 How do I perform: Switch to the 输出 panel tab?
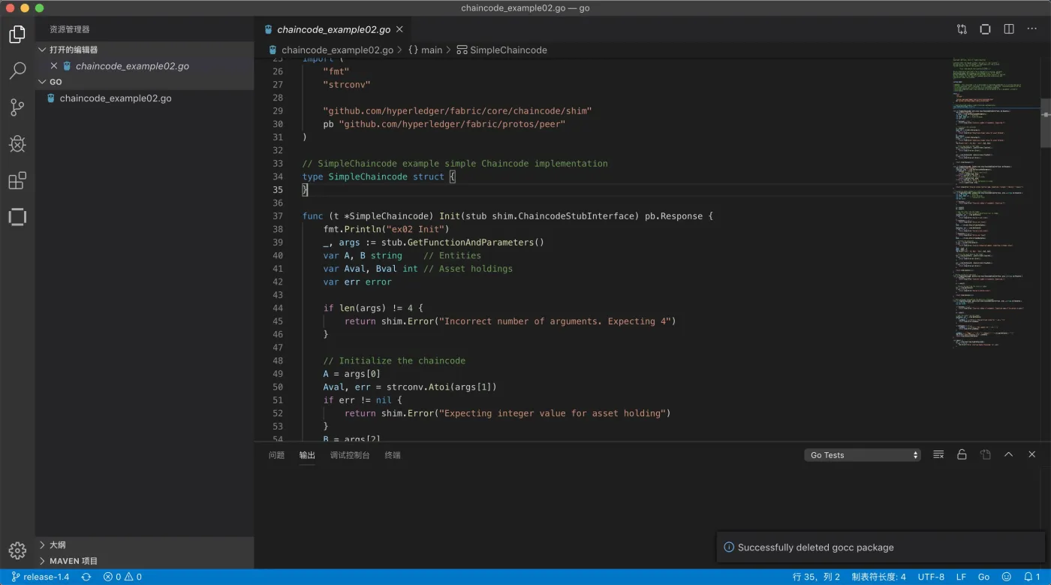(307, 455)
